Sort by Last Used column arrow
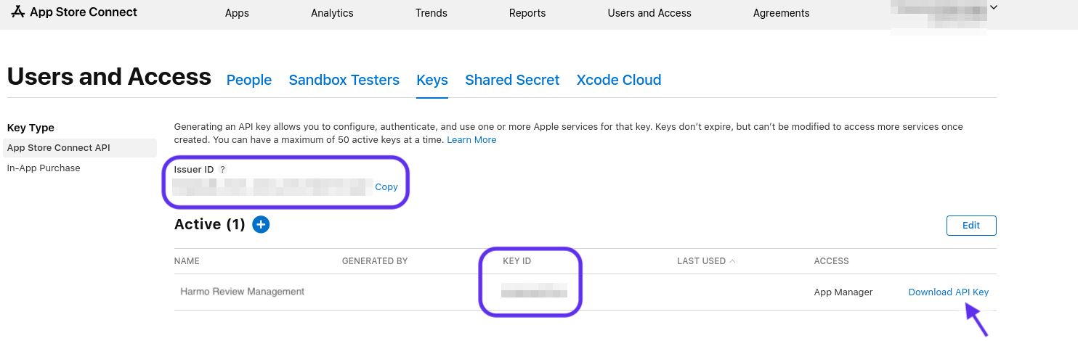 tap(732, 261)
